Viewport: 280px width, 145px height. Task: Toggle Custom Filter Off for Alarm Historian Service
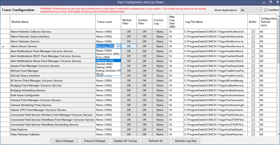[x=144, y=41]
